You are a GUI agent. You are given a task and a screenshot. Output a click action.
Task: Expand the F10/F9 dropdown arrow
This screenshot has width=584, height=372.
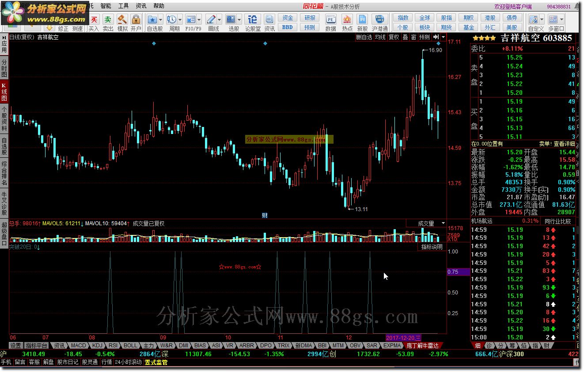click(199, 19)
